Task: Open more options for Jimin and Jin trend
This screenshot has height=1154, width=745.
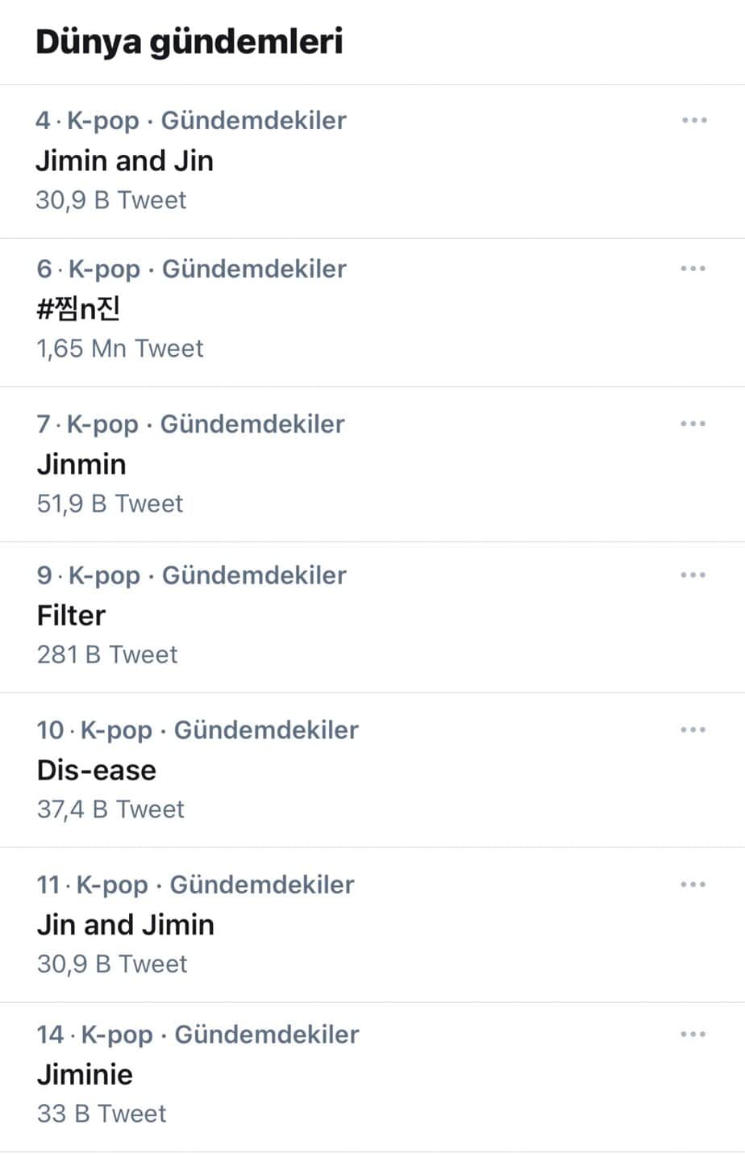Action: pos(693,120)
